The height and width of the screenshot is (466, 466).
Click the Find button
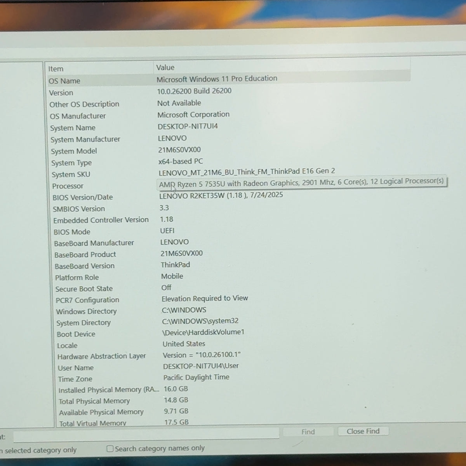coord(308,432)
